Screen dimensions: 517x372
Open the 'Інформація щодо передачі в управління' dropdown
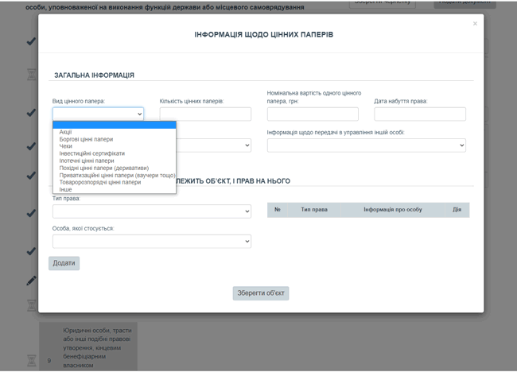[x=366, y=145]
